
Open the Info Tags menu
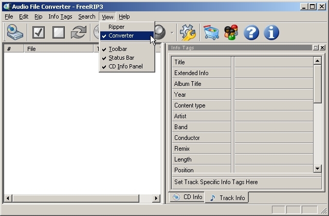60,16
